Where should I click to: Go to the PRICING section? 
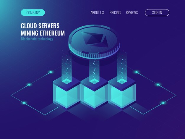click(x=115, y=12)
